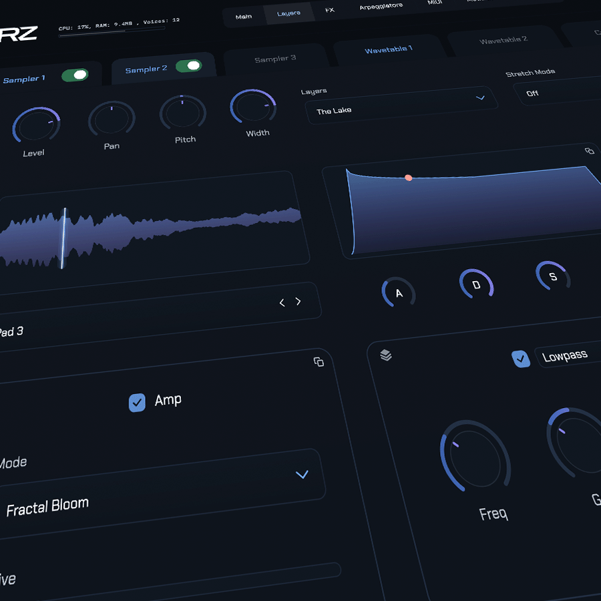Click the envelope orange control point

[409, 178]
